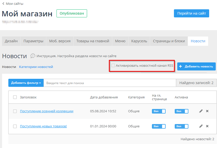This screenshot has width=217, height=148.
Task: Open 'Категории новостей' link
Action: (x=36, y=67)
